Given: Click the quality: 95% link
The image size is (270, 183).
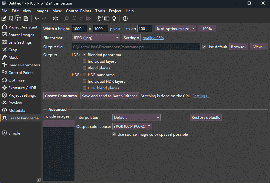Looking at the screenshot, I should coord(153,38).
